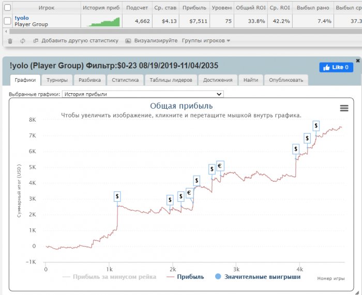This screenshot has width=362, height=295.
Task: Click the $7,511 profit cell
Action: point(194,21)
